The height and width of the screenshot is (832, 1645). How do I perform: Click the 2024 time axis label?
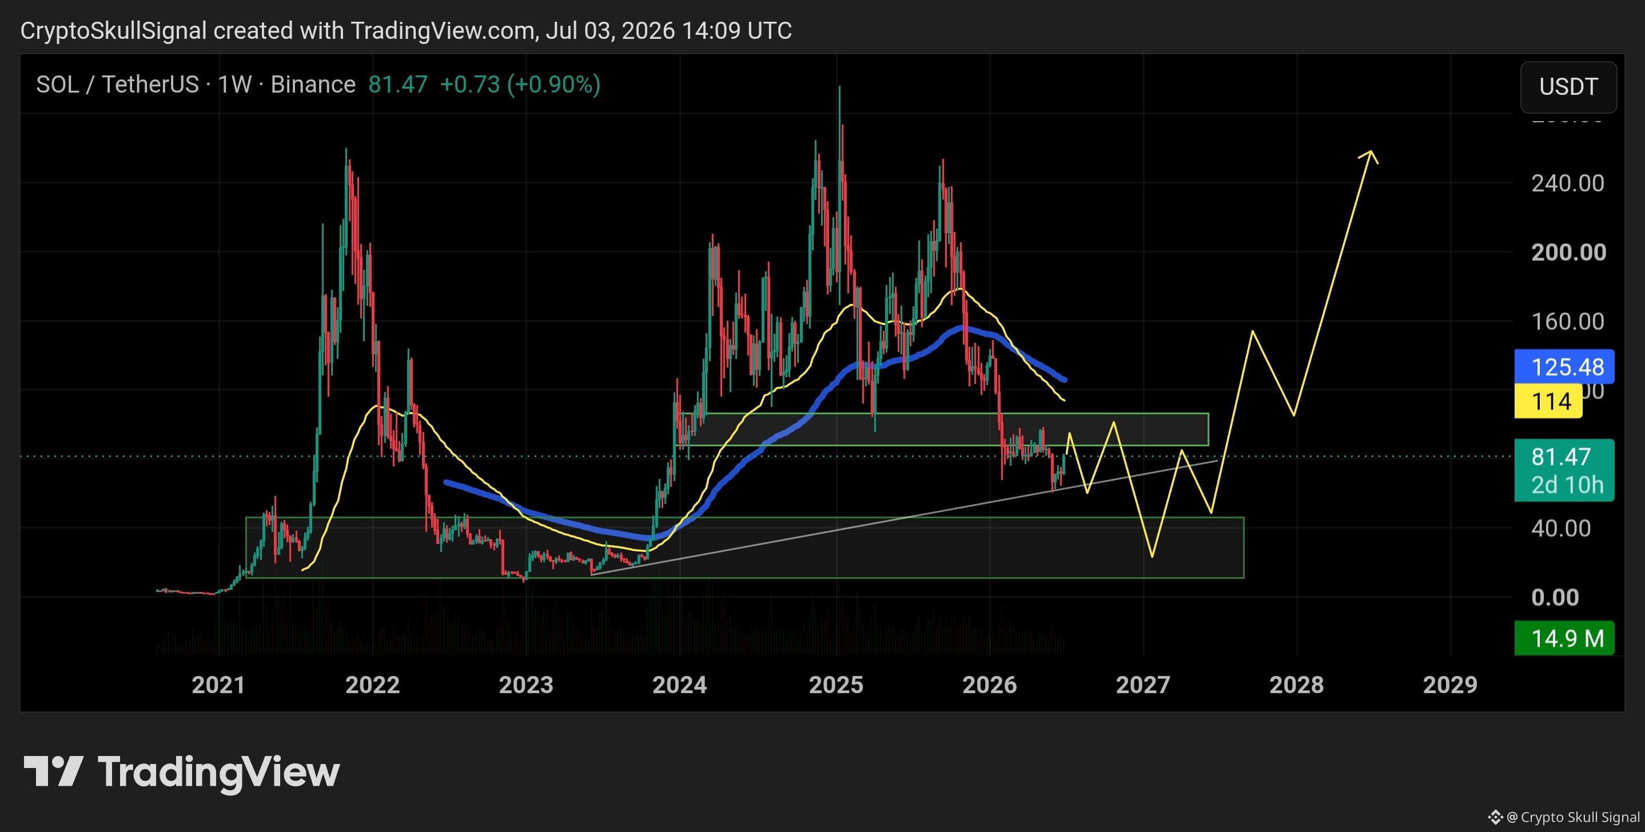679,685
